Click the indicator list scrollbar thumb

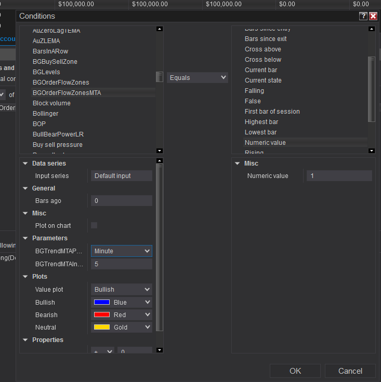point(160,77)
